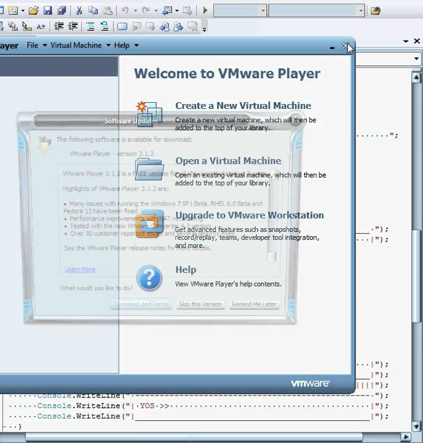
Task: Click the Comment Out Selected Lines icon
Action: [x=90, y=26]
